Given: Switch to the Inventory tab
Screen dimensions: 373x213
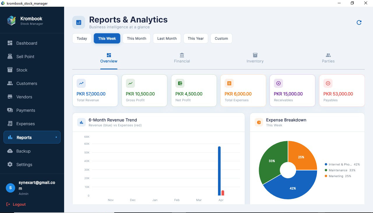Looking at the screenshot, I should coord(255,58).
